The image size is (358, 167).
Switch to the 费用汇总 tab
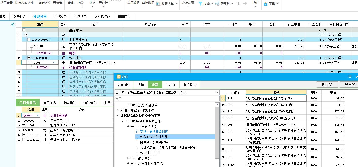tap(124, 17)
